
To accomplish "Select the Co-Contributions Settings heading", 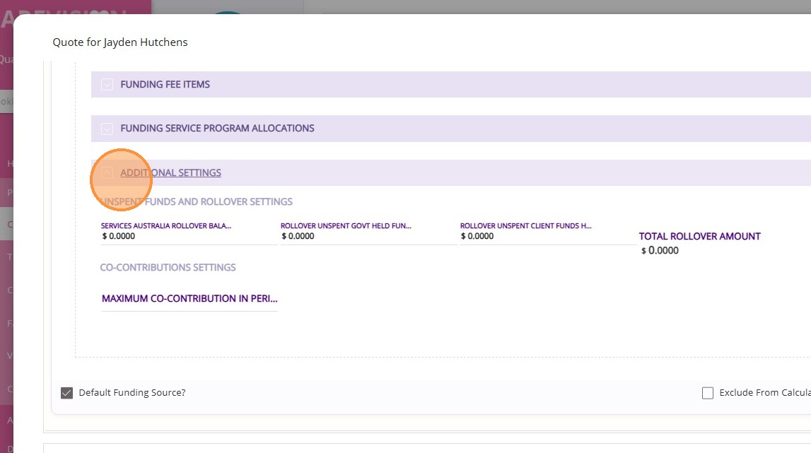I will pyautogui.click(x=168, y=267).
